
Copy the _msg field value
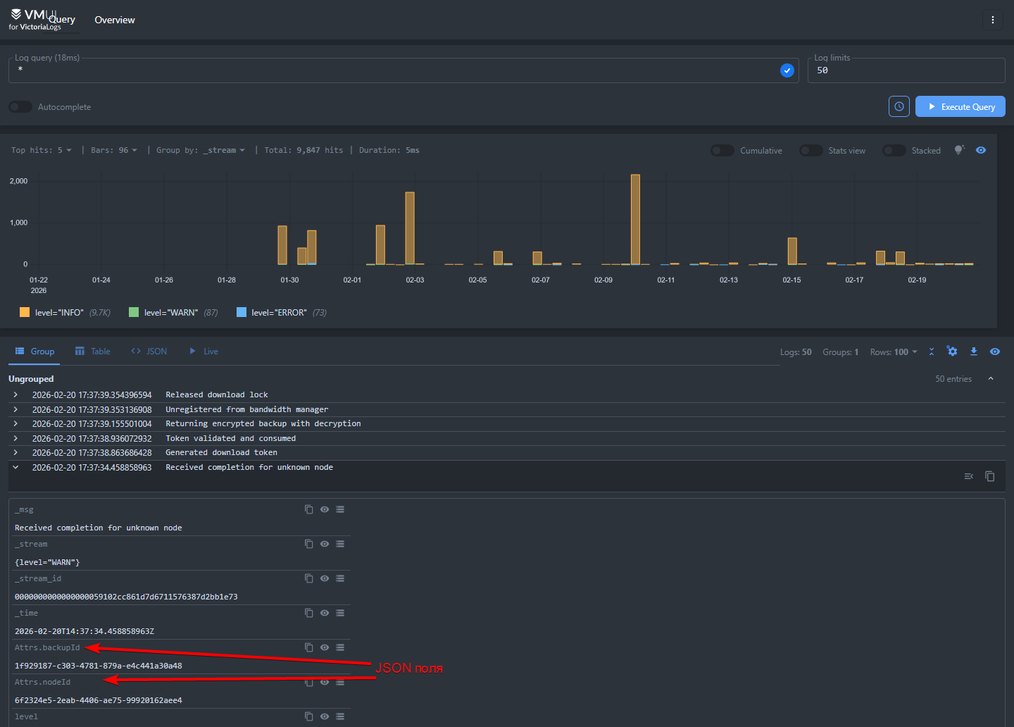tap(308, 509)
